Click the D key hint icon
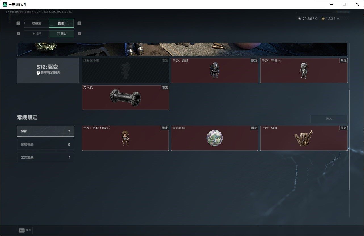364x236 pixels. pyautogui.click(x=80, y=34)
